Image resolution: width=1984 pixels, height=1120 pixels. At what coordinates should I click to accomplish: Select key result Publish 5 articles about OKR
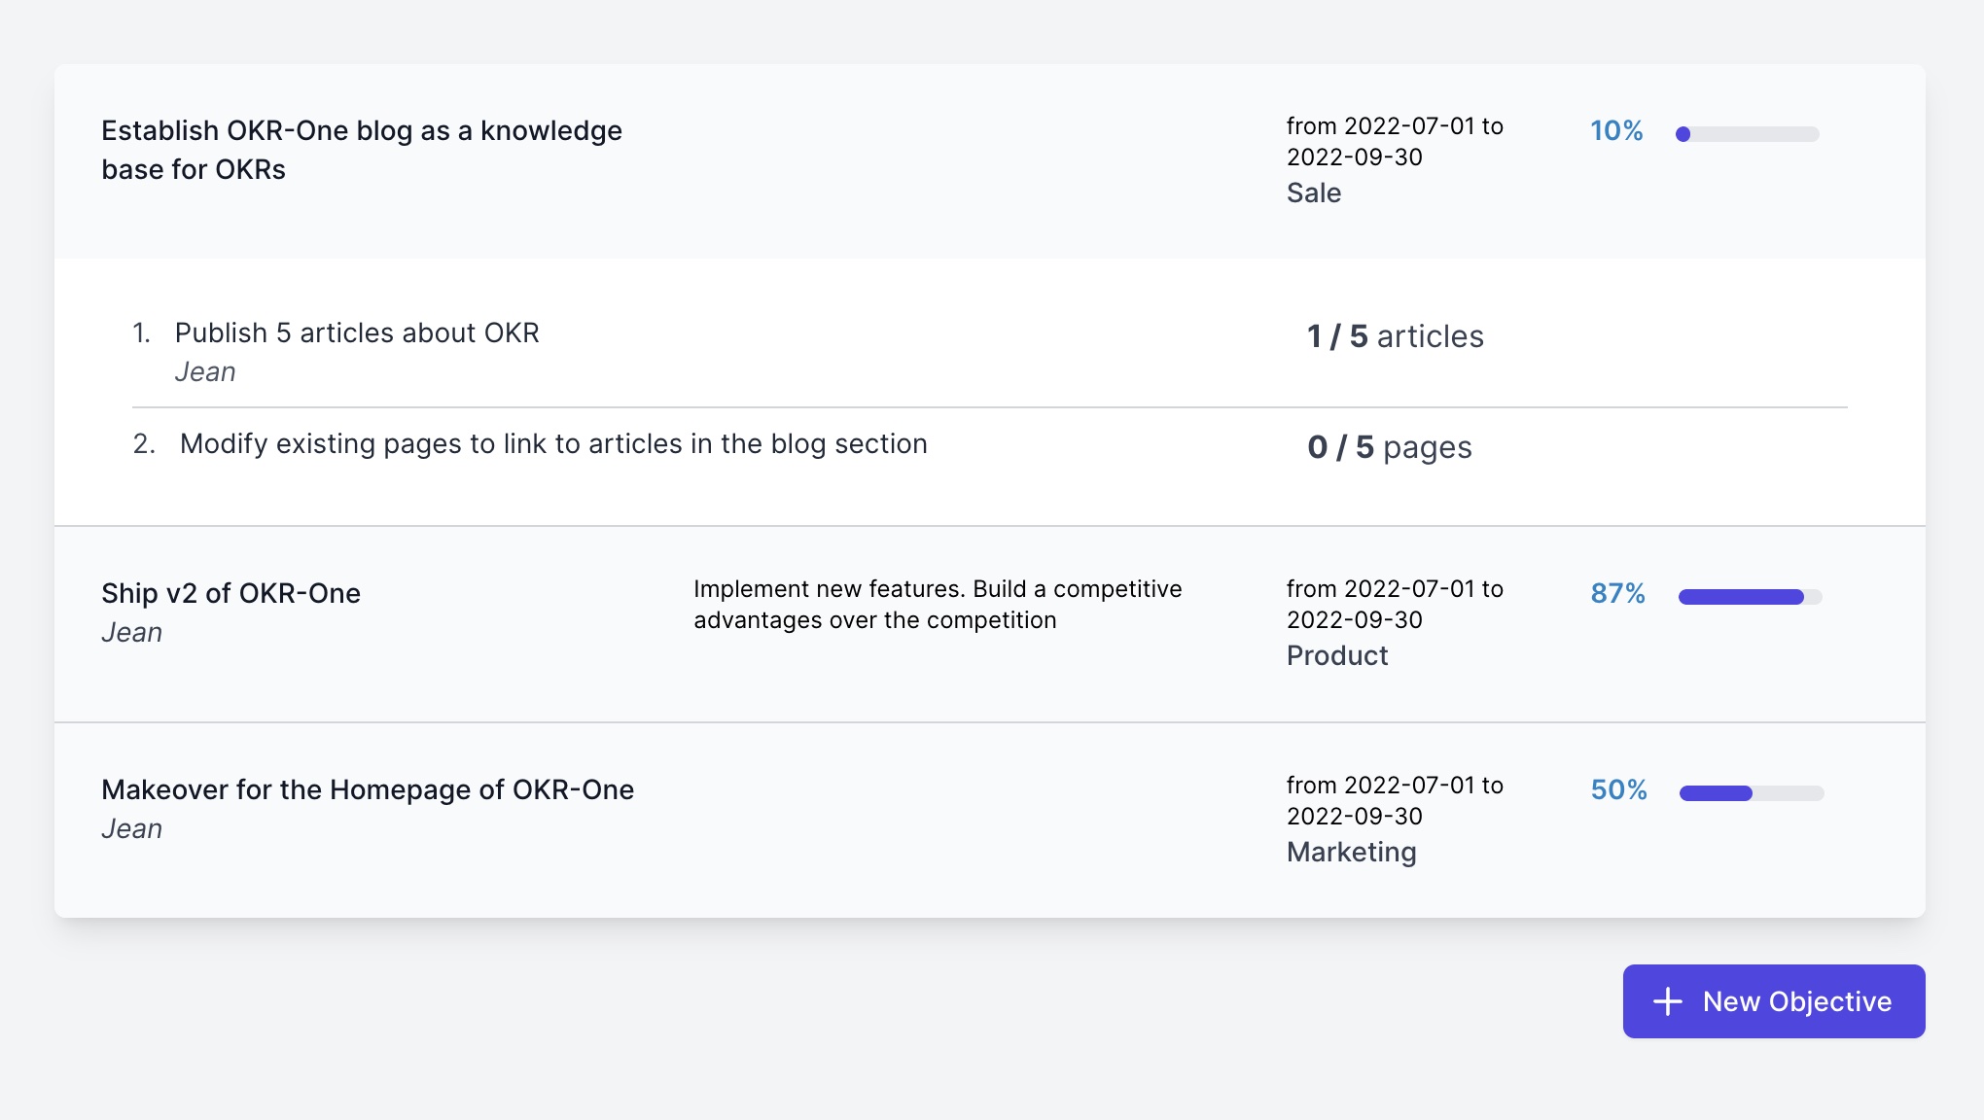[x=356, y=332]
